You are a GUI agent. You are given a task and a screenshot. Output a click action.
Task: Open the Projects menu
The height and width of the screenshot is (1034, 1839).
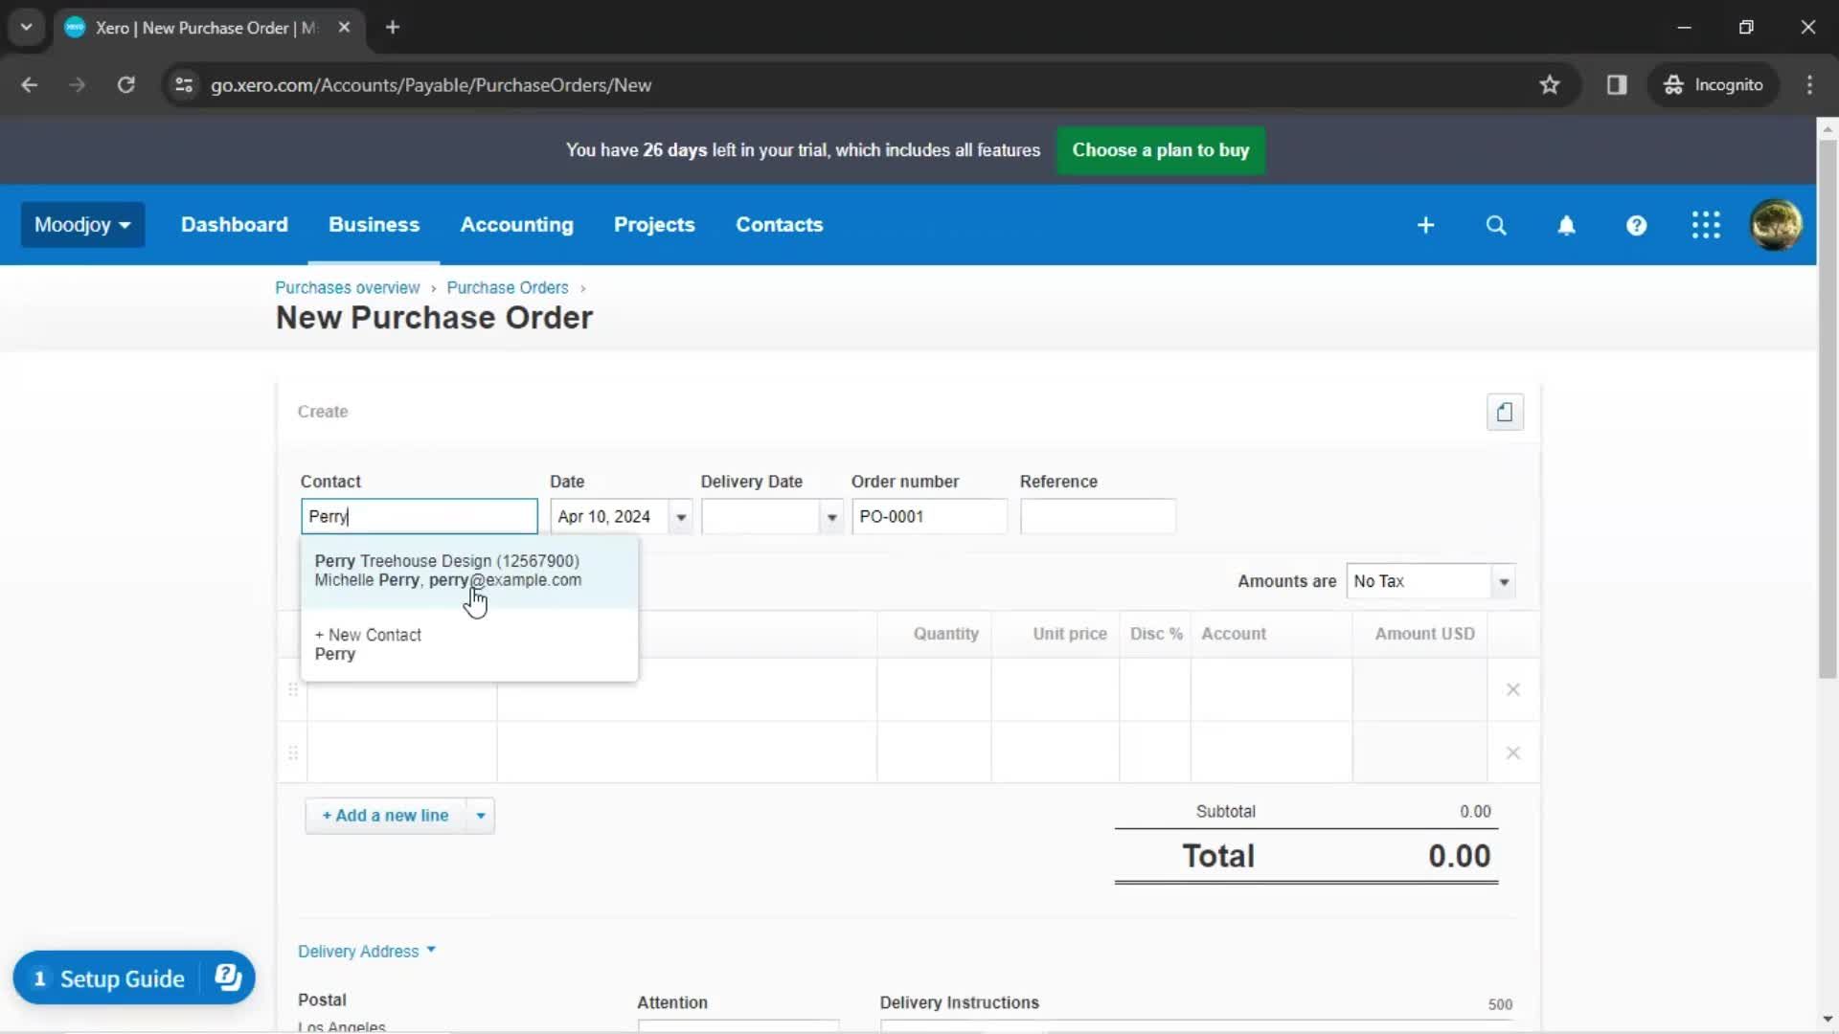(654, 225)
